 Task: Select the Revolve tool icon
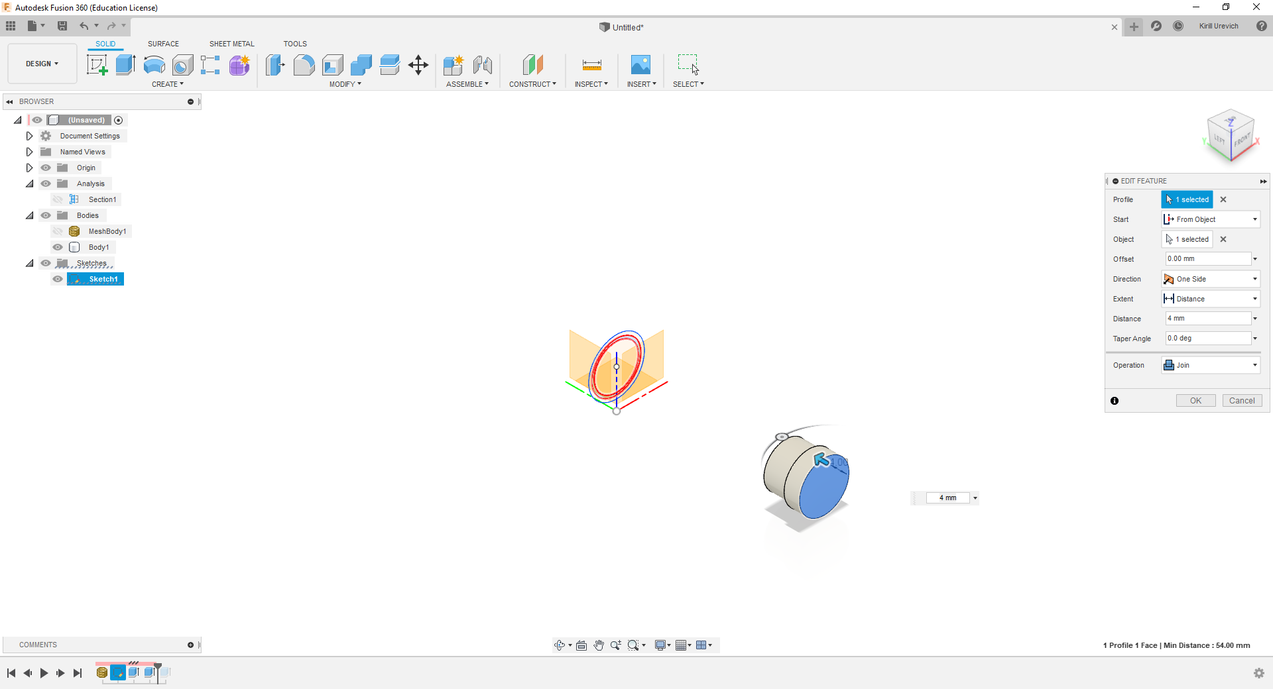pyautogui.click(x=154, y=65)
